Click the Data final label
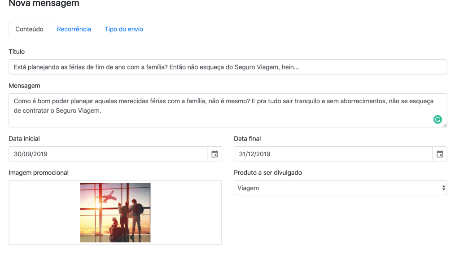 pos(247,139)
